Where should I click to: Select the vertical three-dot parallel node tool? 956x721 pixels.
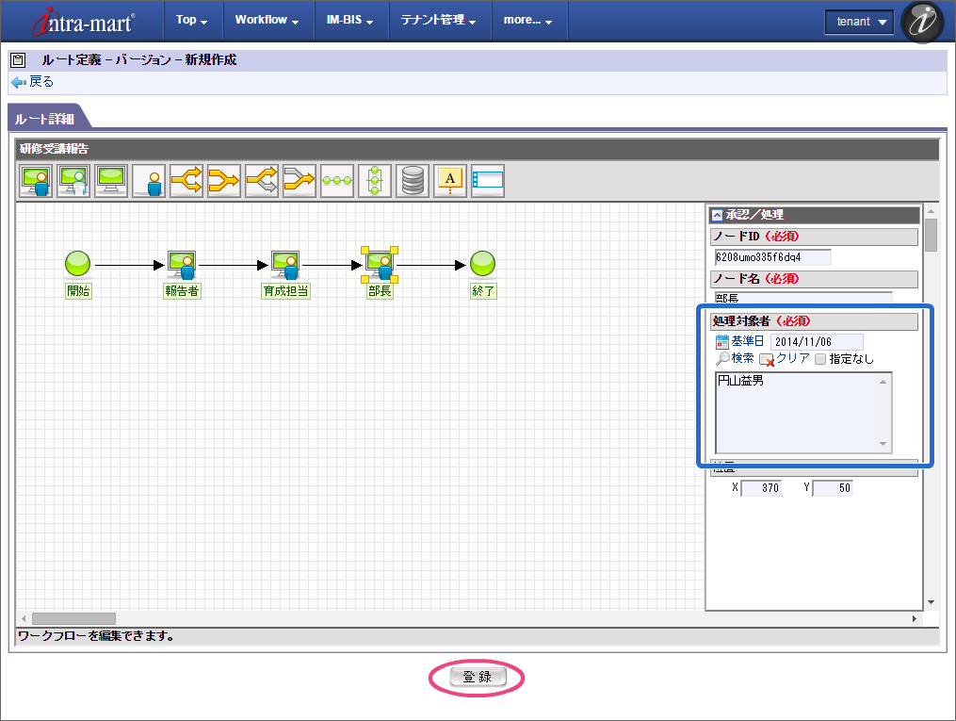click(374, 181)
